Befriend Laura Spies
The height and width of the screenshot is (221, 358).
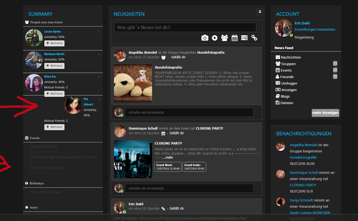click(54, 43)
